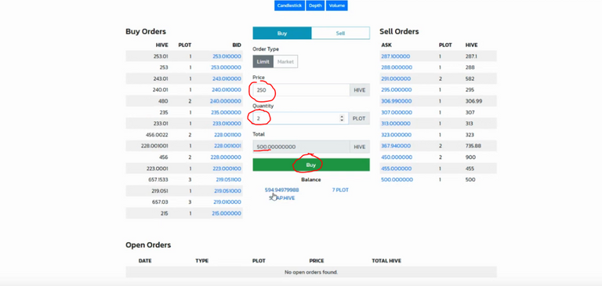
Task: Select ask price 306.990000
Action: click(396, 101)
